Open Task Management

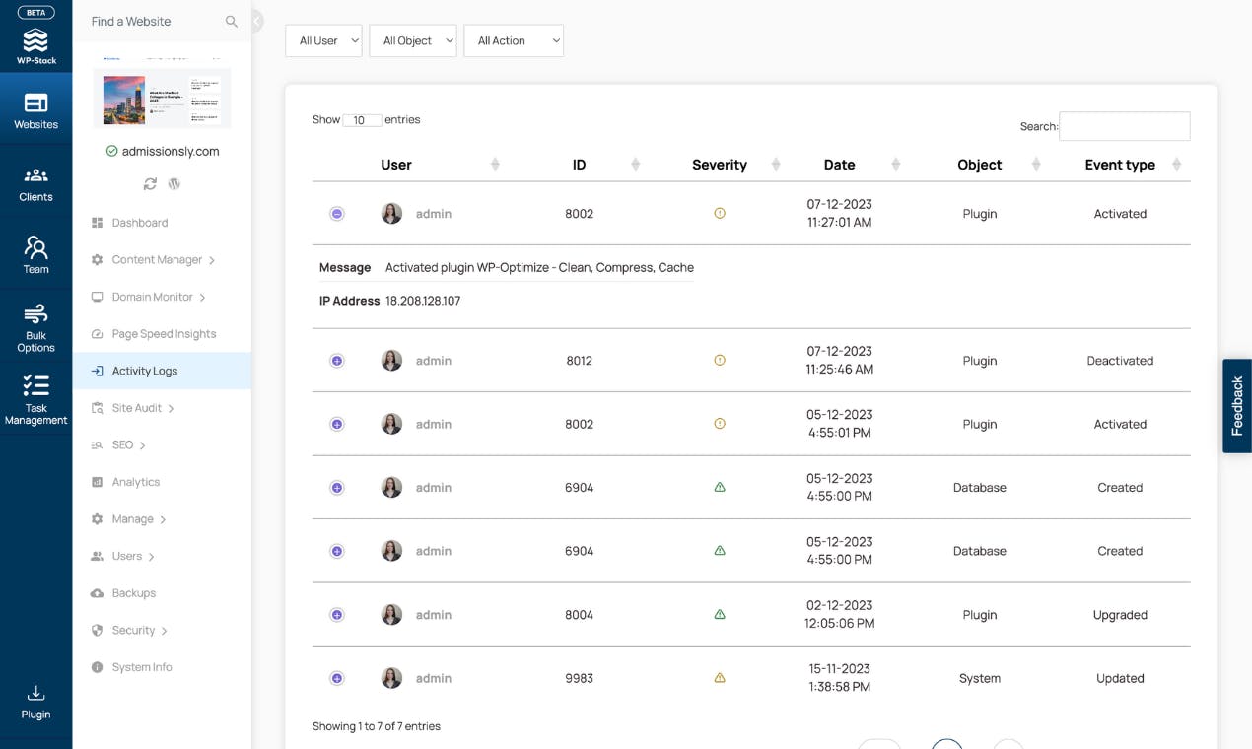[x=35, y=399]
